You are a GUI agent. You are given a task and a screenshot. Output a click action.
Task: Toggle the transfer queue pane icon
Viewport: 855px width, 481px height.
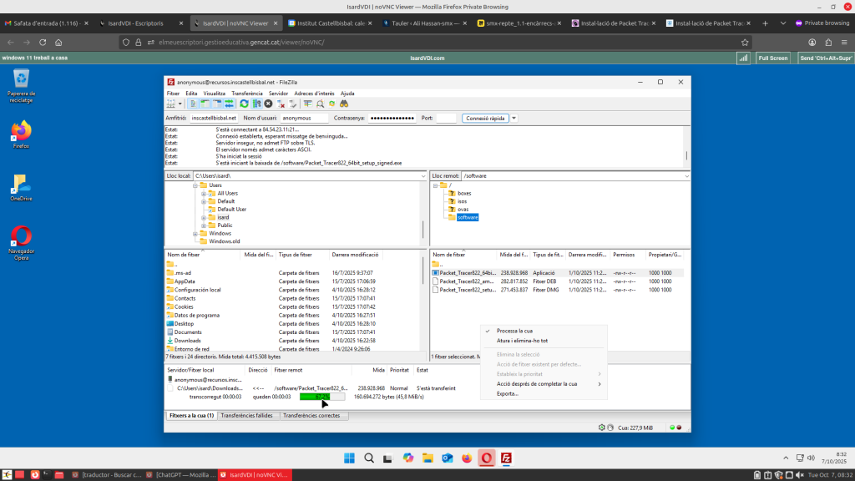pos(230,104)
